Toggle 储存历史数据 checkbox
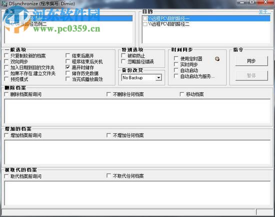Screen dimensions: 275x217 pyautogui.click(x=67, y=73)
